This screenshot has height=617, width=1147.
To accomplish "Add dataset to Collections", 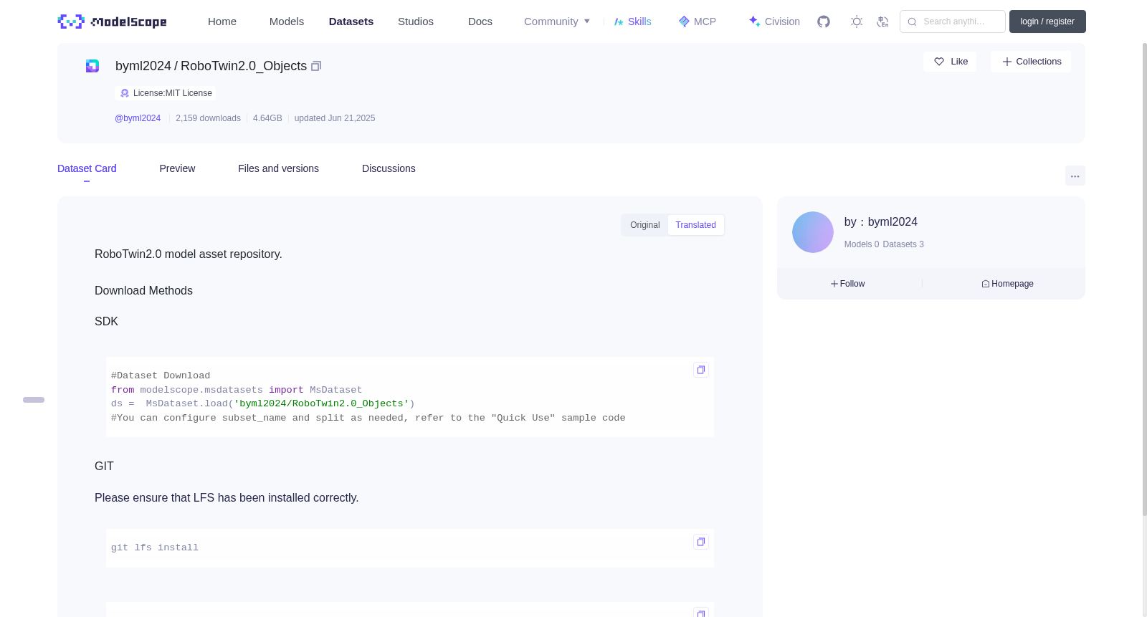I will tap(1031, 62).
